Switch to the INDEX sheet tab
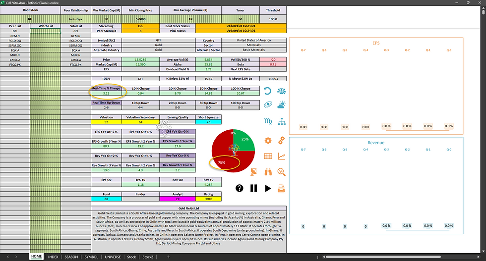 point(53,257)
